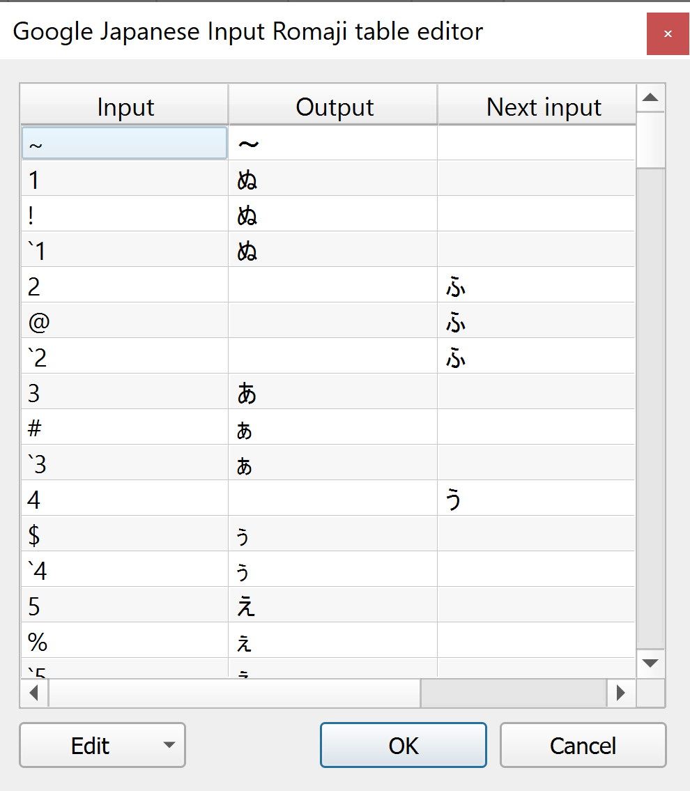Click the ぬ output in the '1' row
The width and height of the screenshot is (690, 791).
[x=333, y=178]
